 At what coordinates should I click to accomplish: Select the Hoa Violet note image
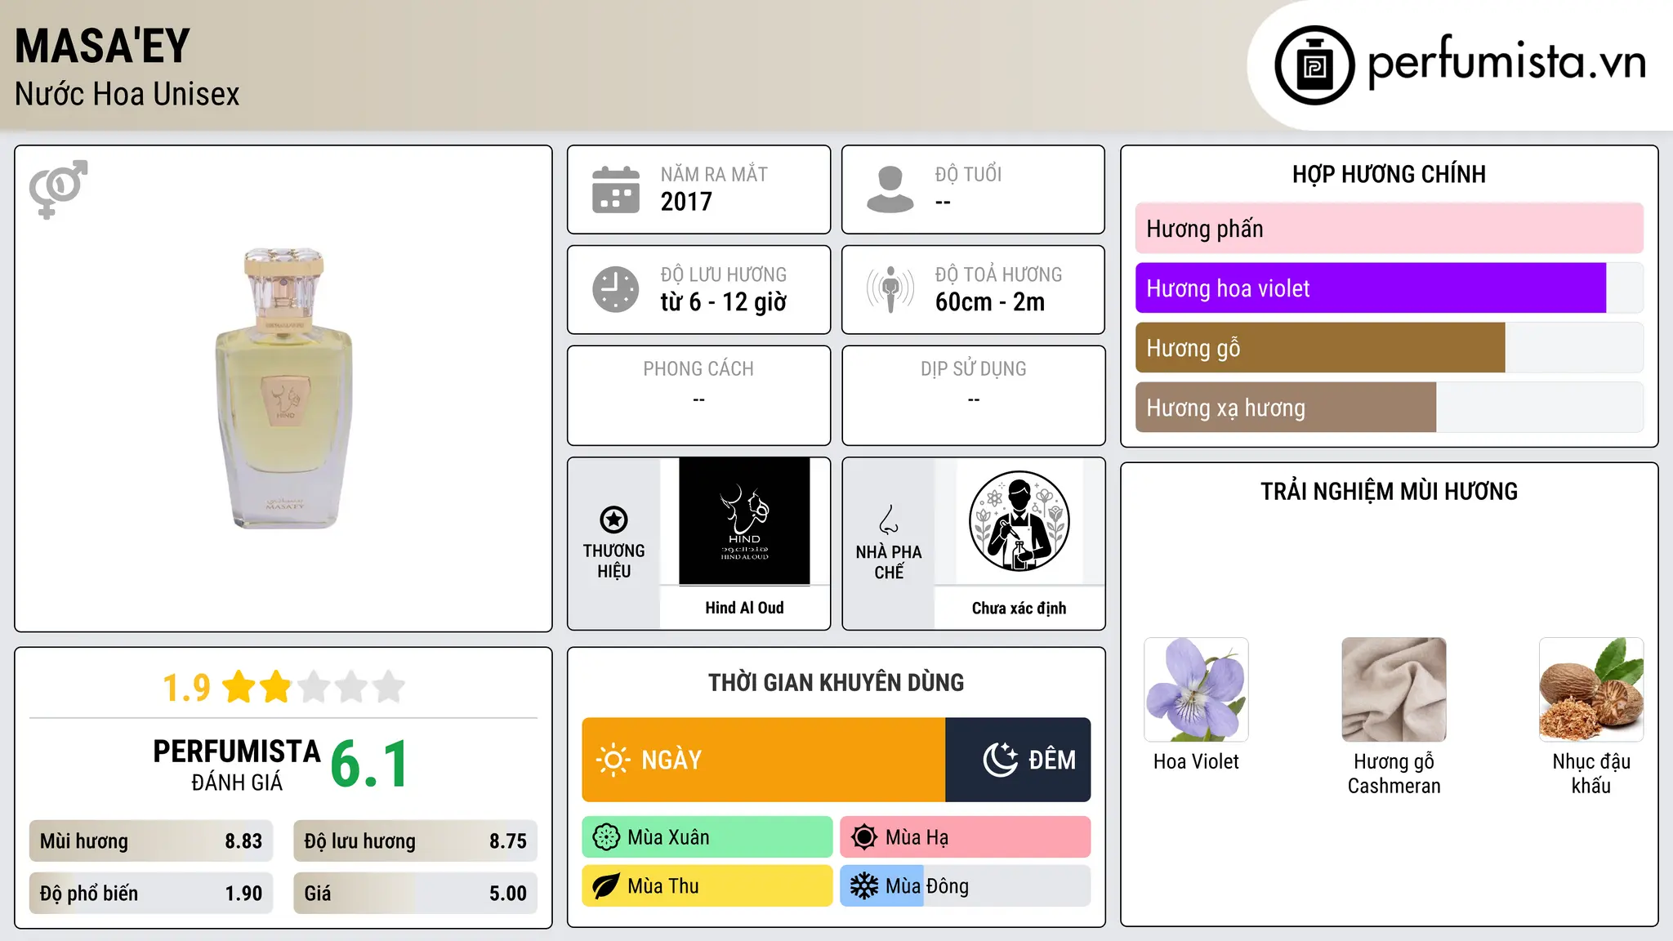coord(1196,689)
